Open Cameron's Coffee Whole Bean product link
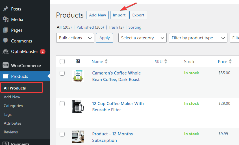The image size is (239, 145). click(x=116, y=76)
